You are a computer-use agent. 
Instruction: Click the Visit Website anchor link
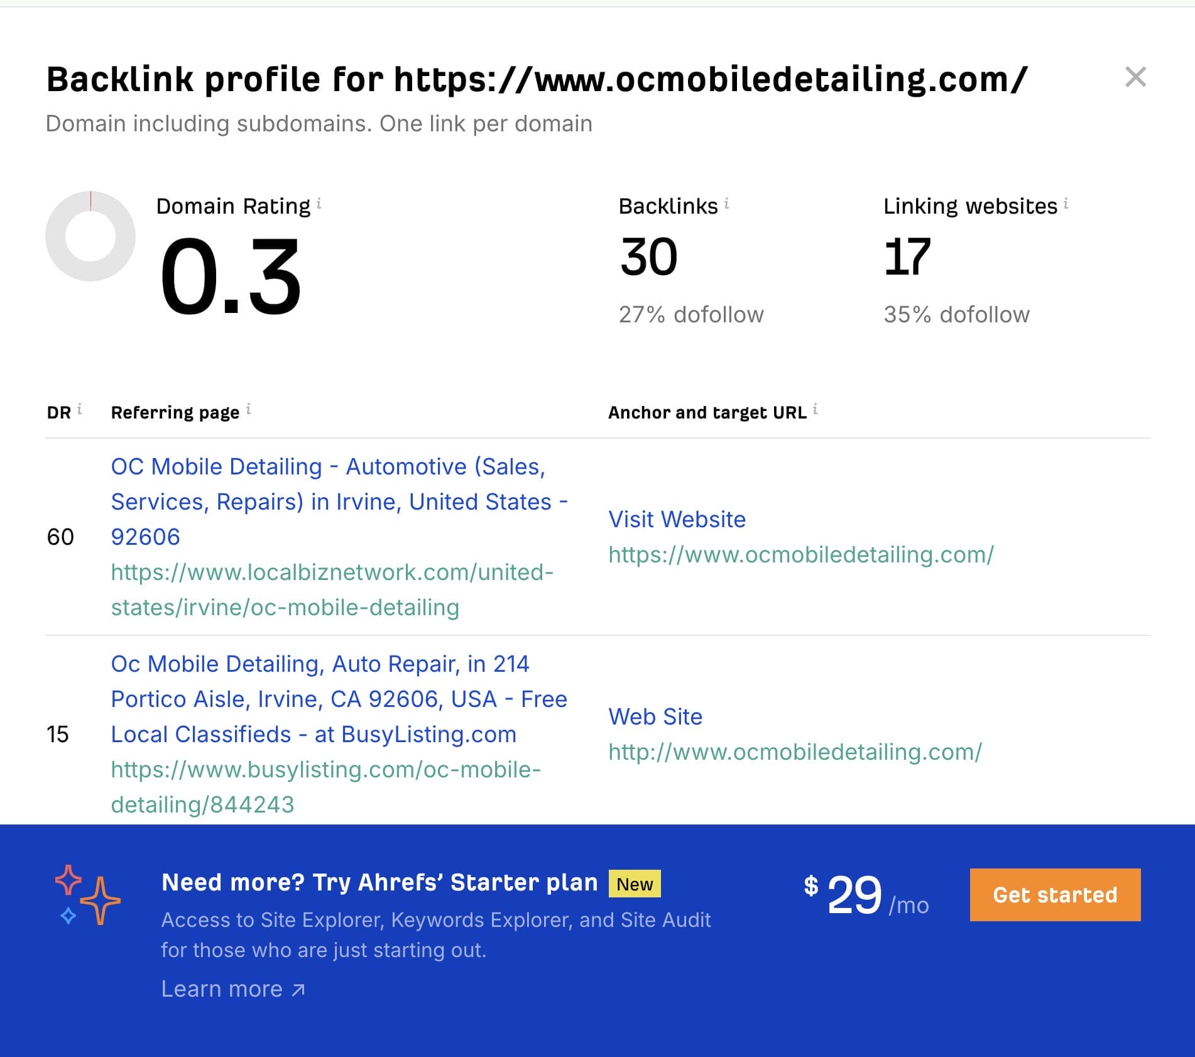coord(676,519)
